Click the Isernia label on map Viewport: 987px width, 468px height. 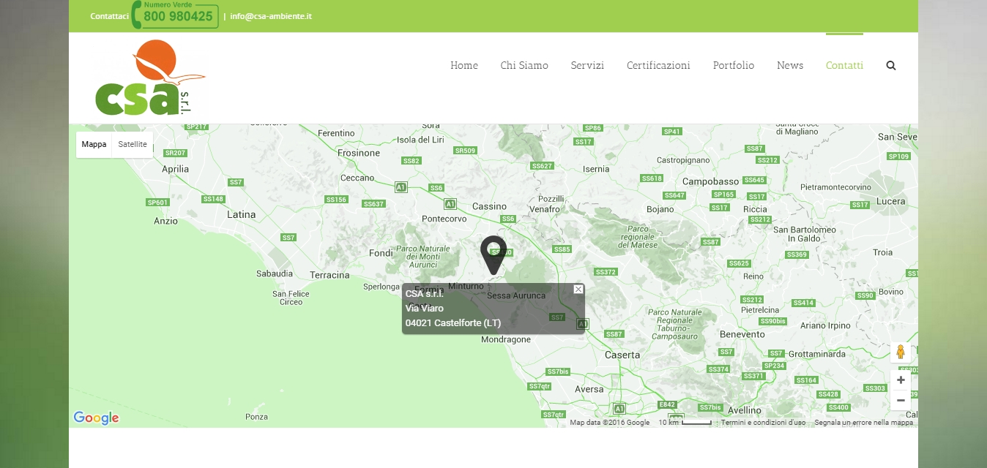point(596,169)
